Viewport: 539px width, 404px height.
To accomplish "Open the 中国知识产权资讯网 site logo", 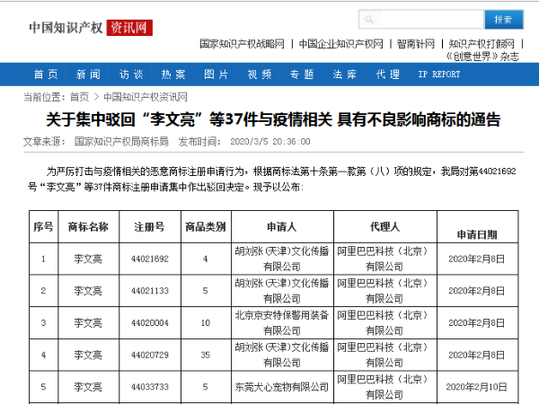I will (x=91, y=28).
